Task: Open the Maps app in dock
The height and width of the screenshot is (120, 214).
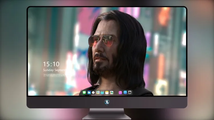Action: click(98, 93)
